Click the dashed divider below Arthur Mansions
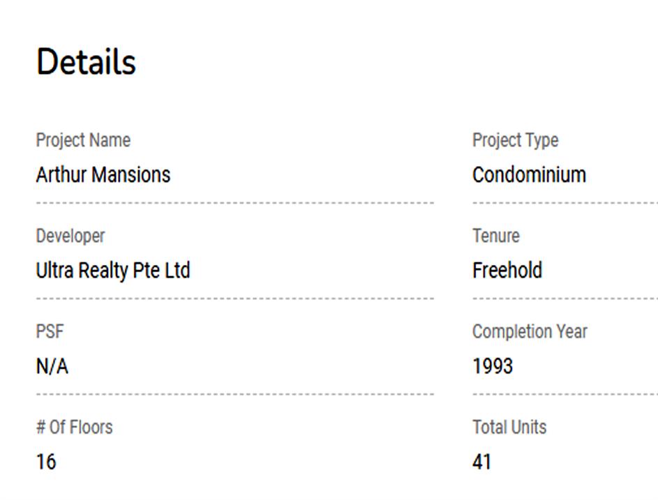The height and width of the screenshot is (500, 658). 234,203
